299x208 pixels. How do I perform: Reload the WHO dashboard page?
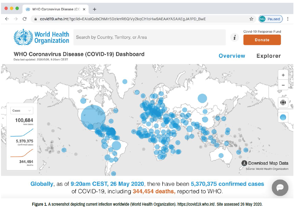coord(24,19)
